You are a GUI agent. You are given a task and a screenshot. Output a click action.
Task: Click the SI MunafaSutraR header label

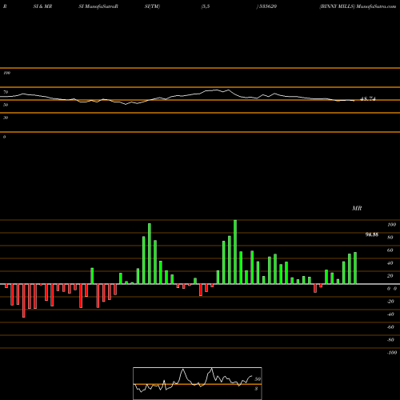coord(98,6)
